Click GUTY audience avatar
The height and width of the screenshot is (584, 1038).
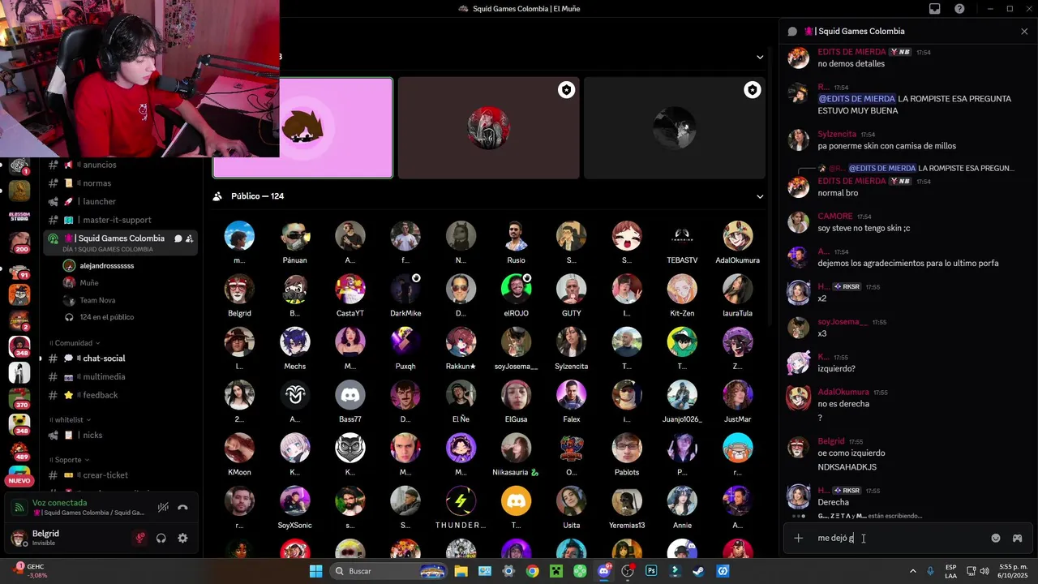coord(571,289)
